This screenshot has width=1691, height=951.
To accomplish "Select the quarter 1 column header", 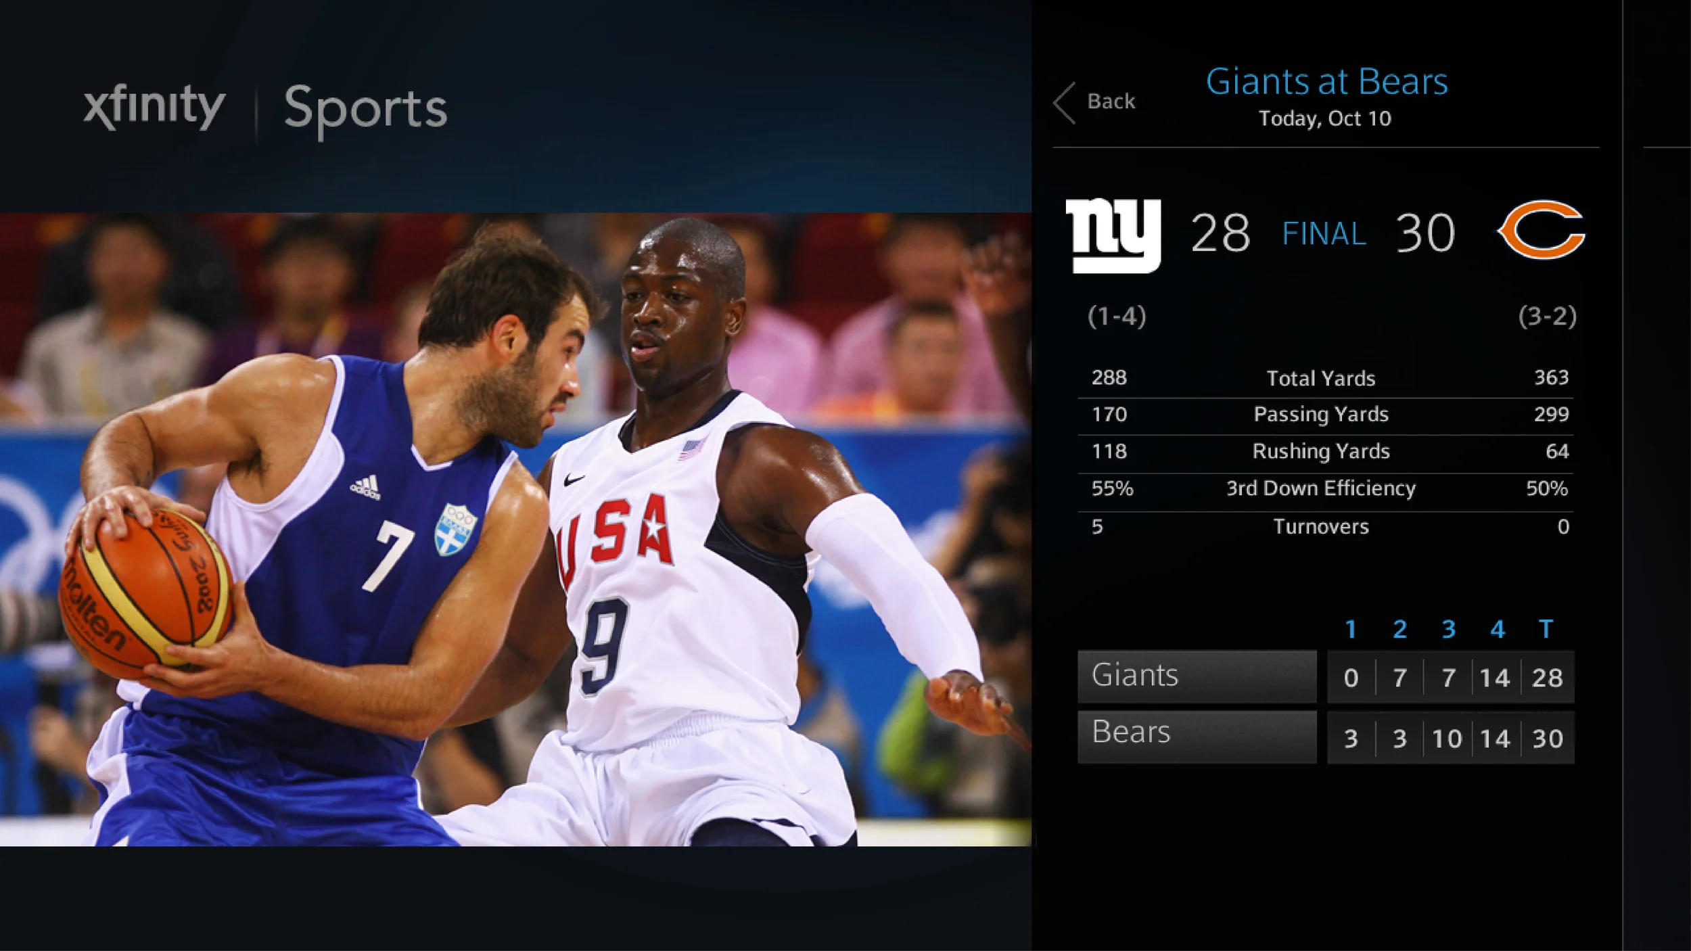I will pyautogui.click(x=1351, y=630).
